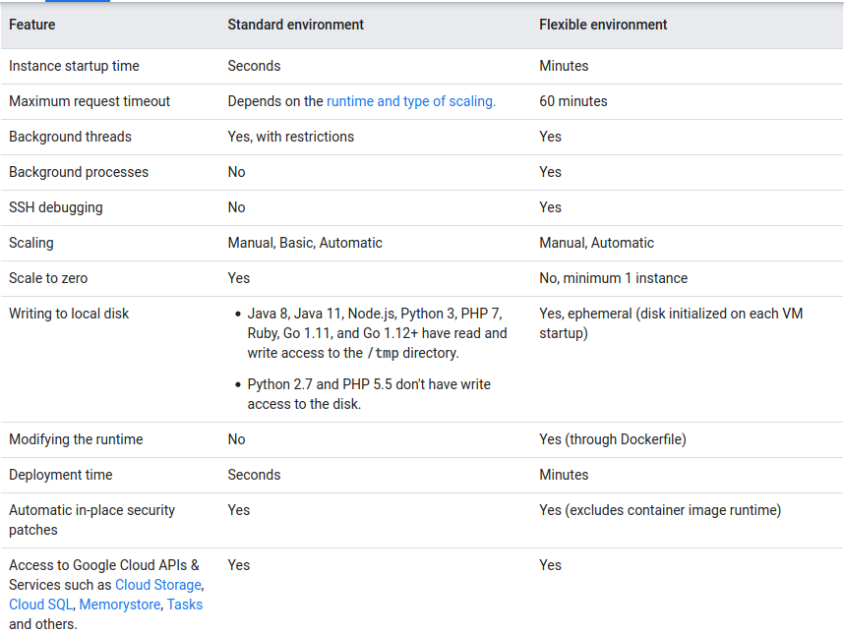
Task: Click the Tasks link
Action: 185,604
